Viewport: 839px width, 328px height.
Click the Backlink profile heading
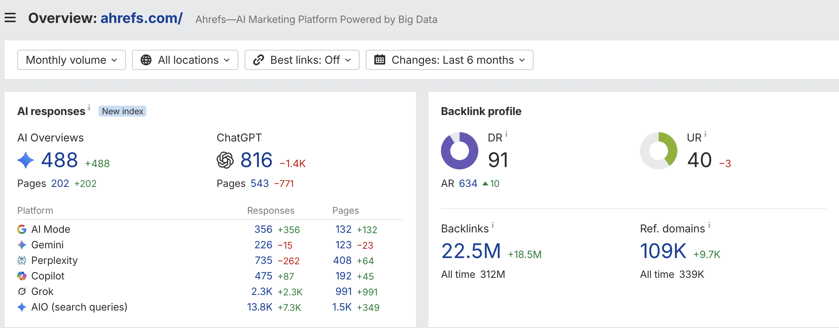(x=481, y=111)
